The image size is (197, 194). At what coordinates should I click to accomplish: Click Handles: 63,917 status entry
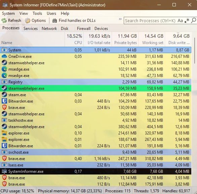[176, 191]
